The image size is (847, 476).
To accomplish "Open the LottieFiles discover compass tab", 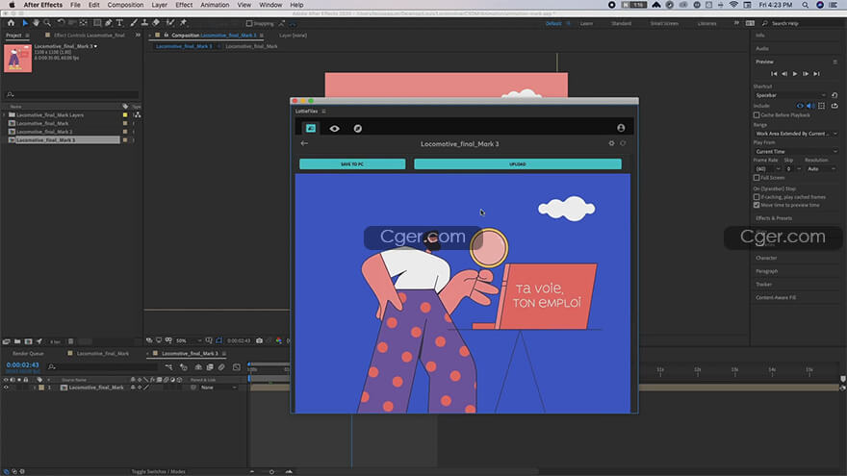I will coord(358,129).
